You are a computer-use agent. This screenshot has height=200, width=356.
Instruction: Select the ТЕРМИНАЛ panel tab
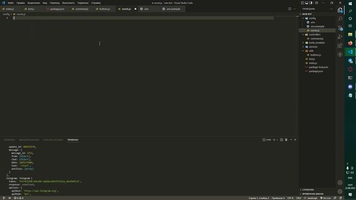point(73,139)
